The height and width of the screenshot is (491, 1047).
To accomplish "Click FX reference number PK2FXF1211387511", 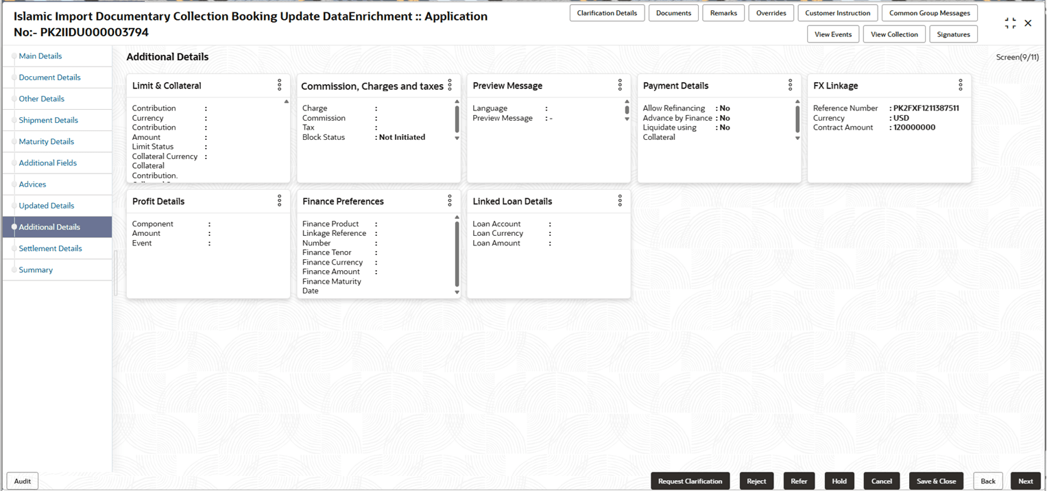I will (x=926, y=108).
